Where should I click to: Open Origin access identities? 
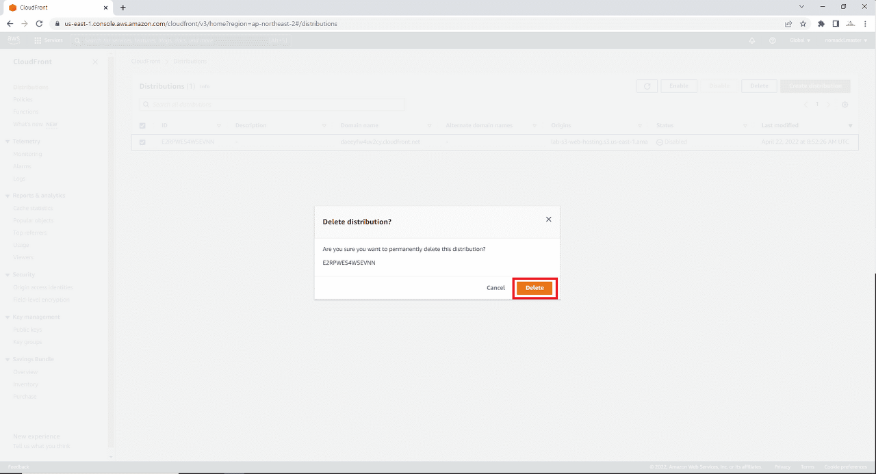[42, 288]
